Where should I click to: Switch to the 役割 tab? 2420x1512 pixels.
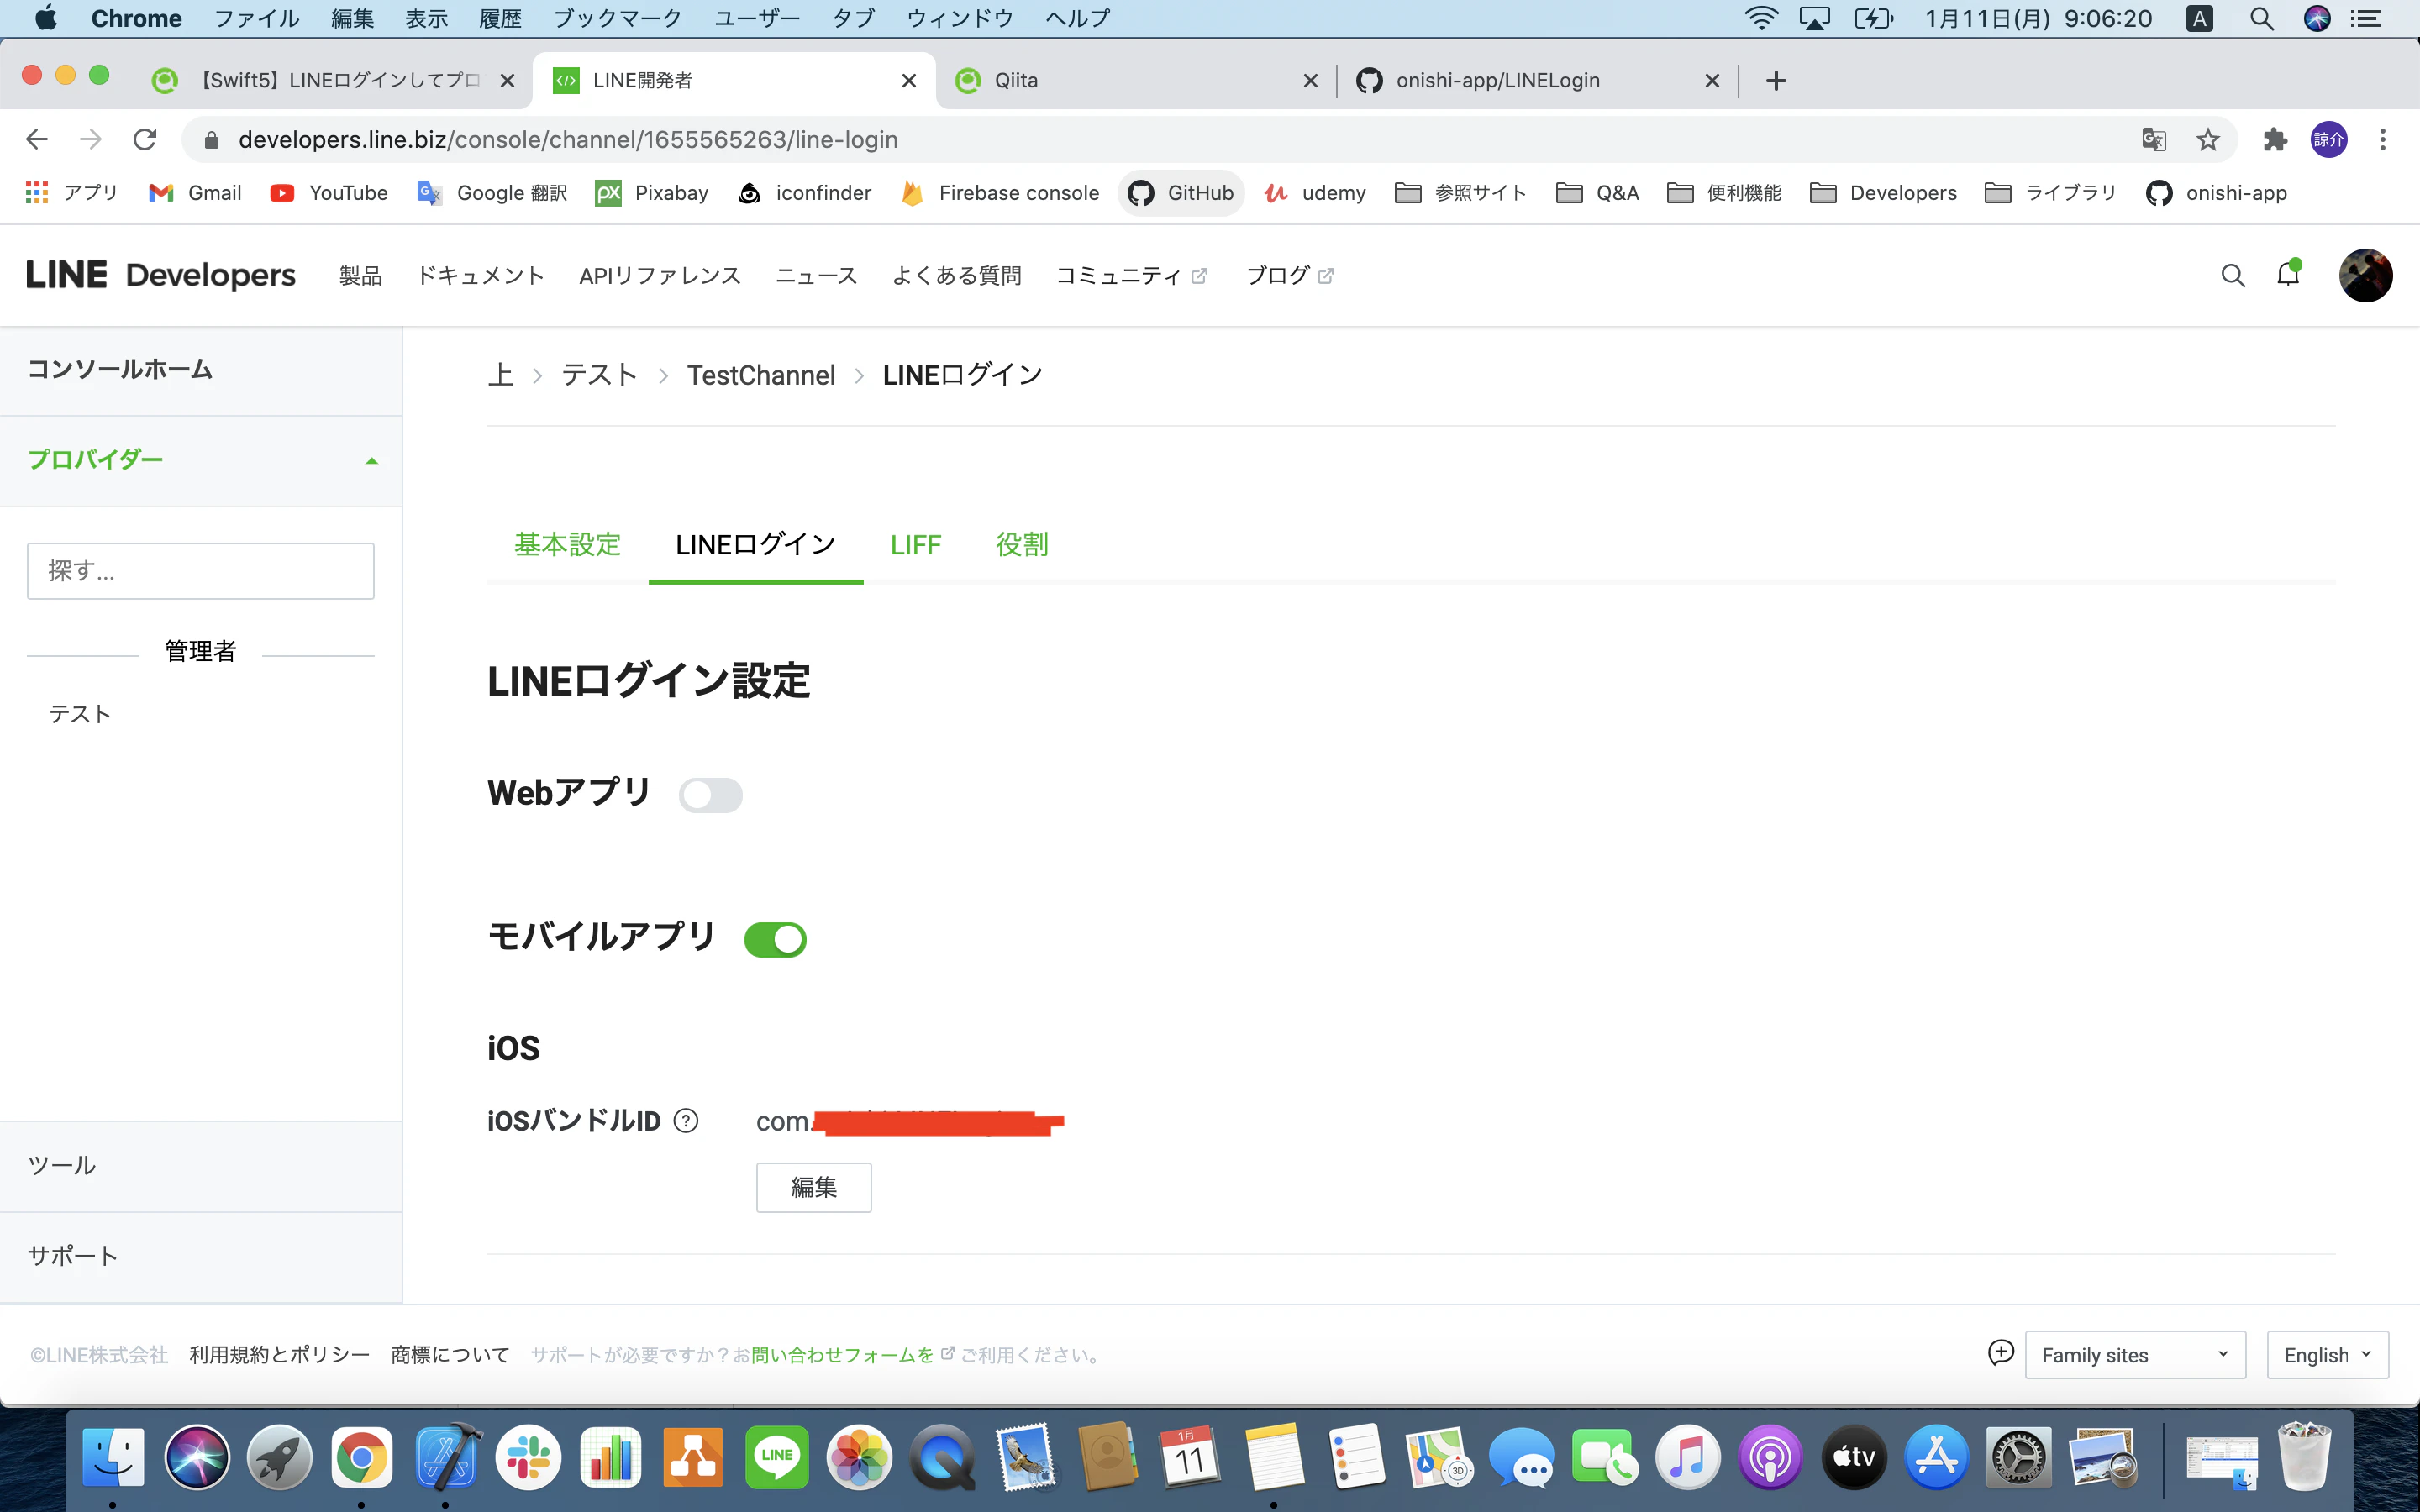pyautogui.click(x=1022, y=544)
